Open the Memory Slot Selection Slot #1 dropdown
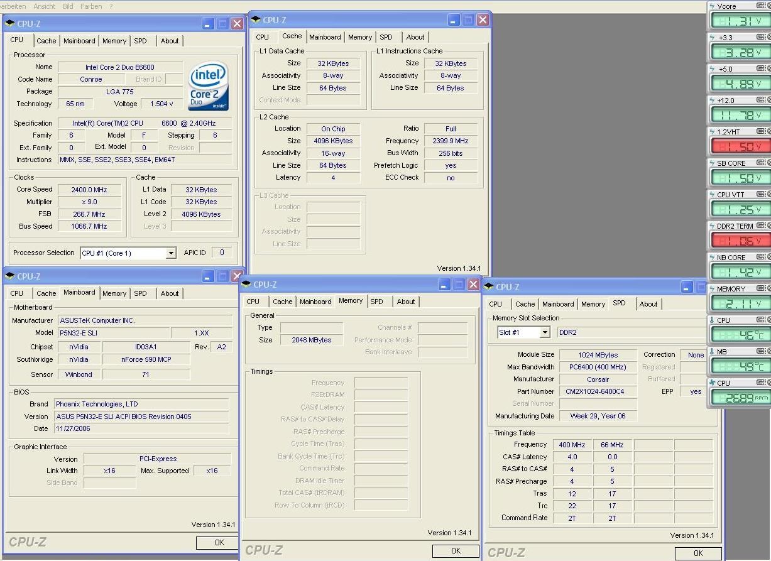771x561 pixels. [x=544, y=332]
